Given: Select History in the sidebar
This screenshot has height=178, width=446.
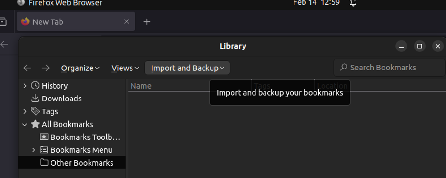Looking at the screenshot, I should pyautogui.click(x=55, y=86).
